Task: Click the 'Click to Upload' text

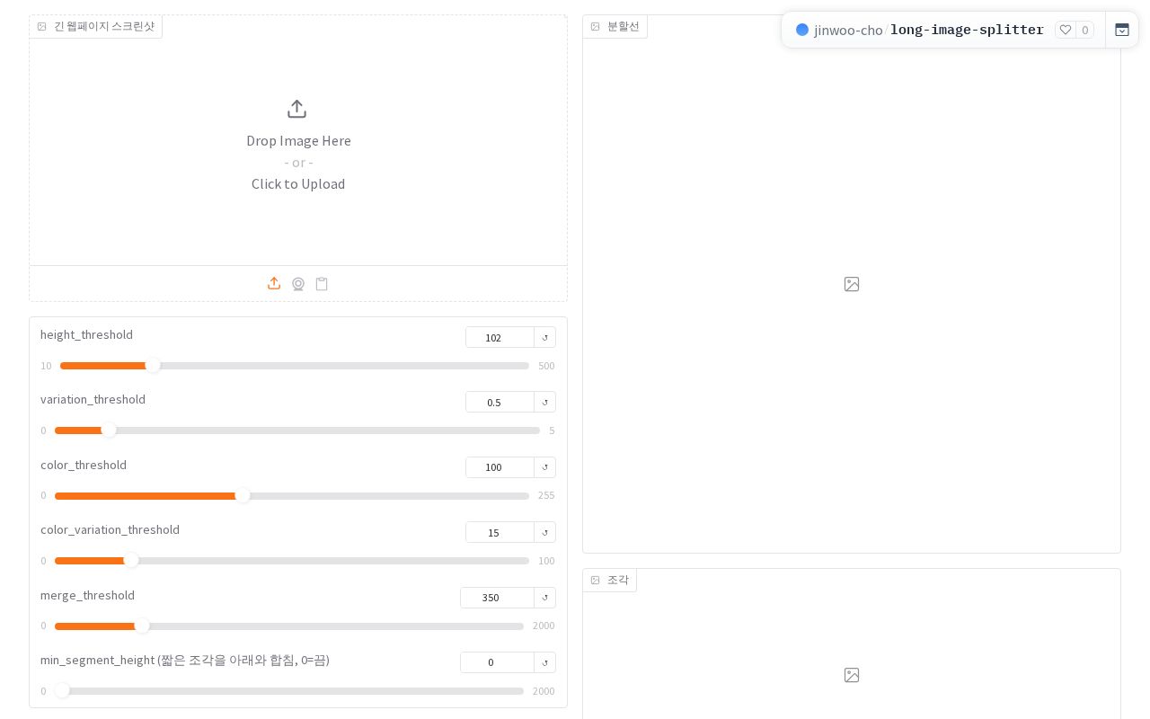Action: (x=298, y=184)
